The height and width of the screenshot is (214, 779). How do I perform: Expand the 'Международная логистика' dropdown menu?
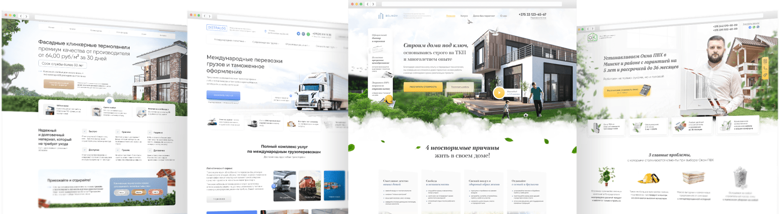click(230, 40)
